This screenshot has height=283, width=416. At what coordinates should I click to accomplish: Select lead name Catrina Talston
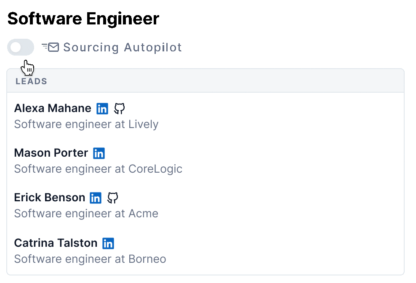(56, 243)
